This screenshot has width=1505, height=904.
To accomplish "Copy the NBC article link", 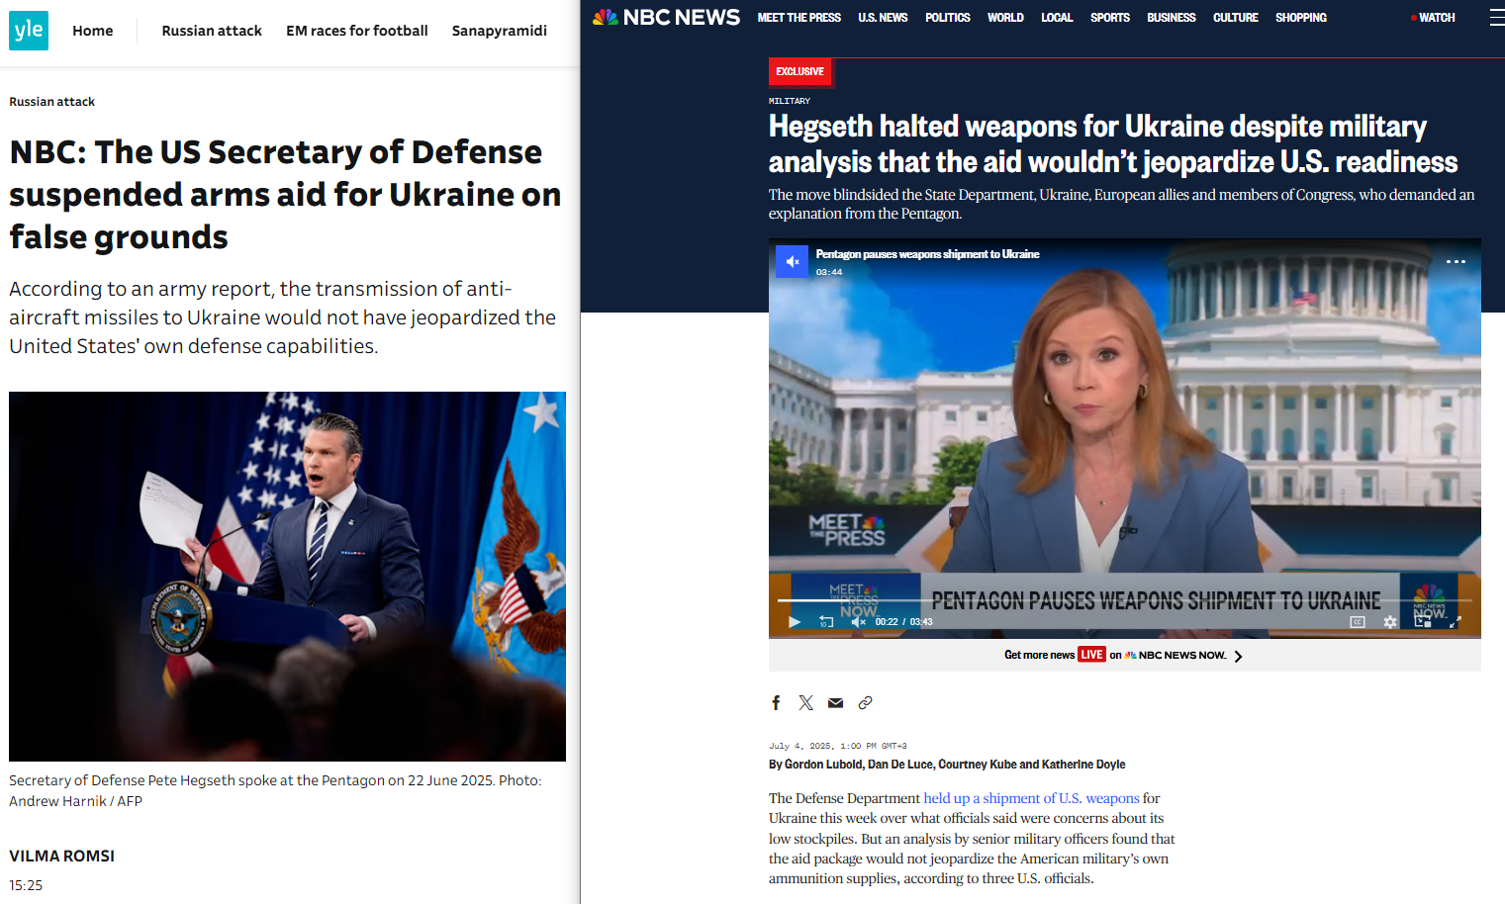I will 866,703.
